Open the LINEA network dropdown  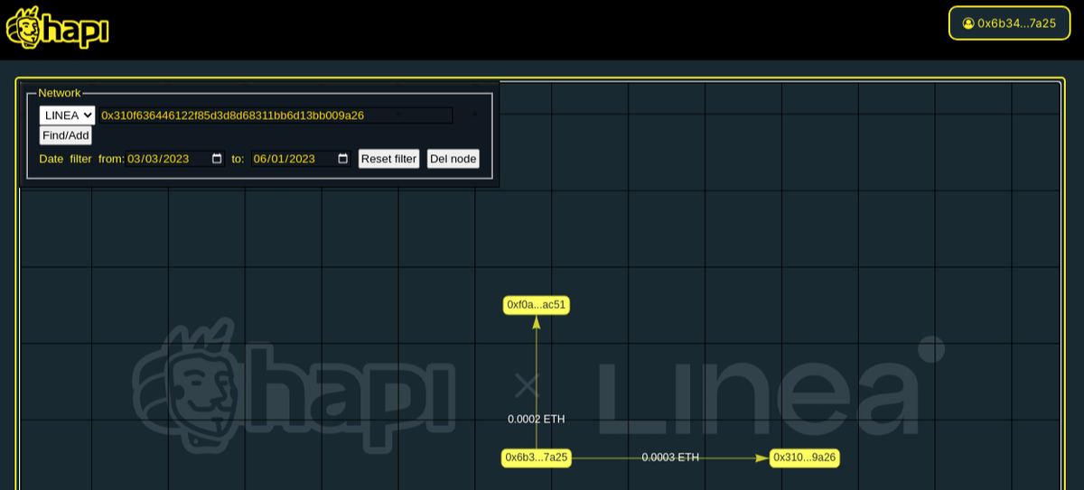[x=67, y=116]
